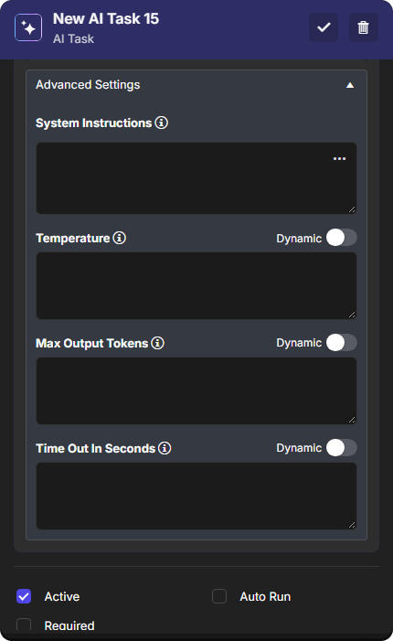This screenshot has height=641, width=393.
Task: Open System Instructions info tooltip icon
Action: click(162, 123)
